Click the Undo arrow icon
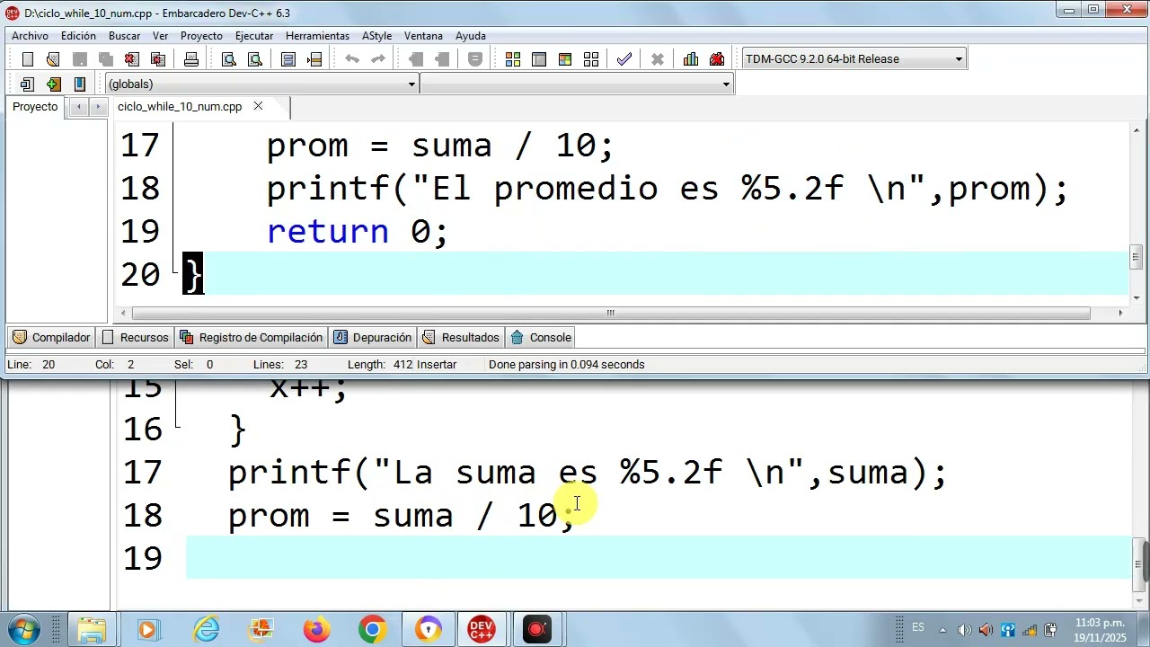 pos(352,59)
